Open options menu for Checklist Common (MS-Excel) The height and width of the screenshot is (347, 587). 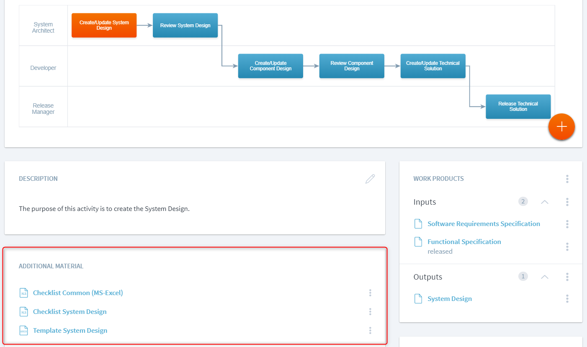(x=370, y=293)
